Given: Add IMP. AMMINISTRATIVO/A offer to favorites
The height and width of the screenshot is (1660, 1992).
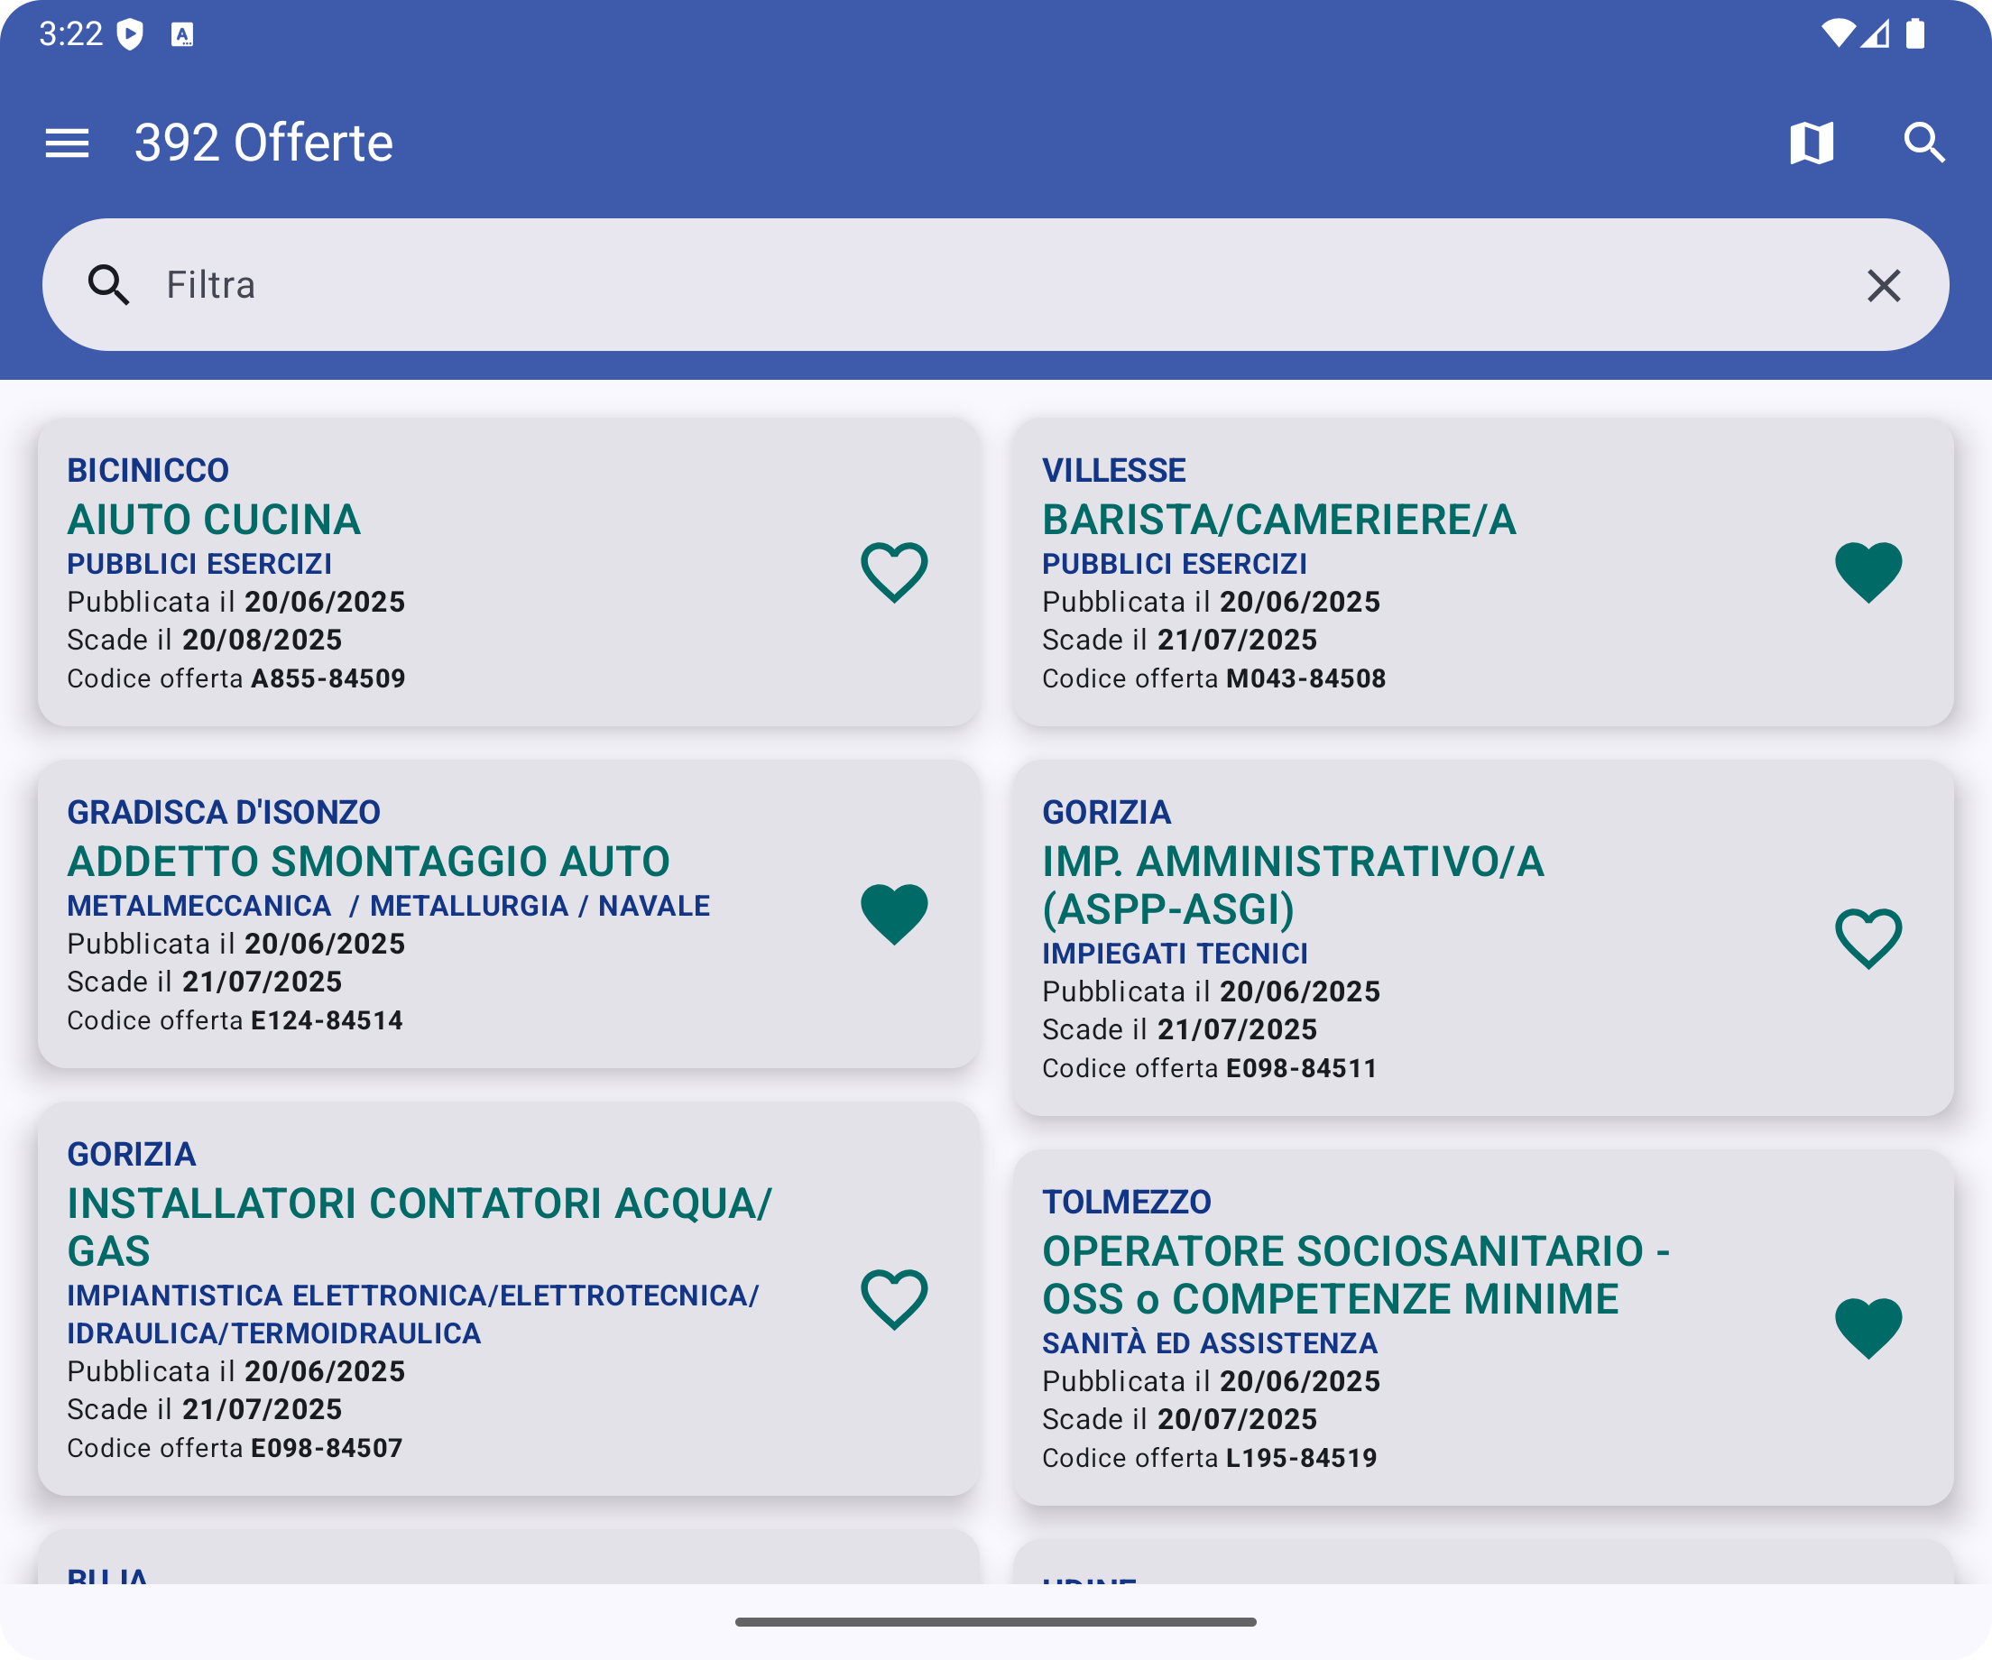Looking at the screenshot, I should coord(1867,938).
